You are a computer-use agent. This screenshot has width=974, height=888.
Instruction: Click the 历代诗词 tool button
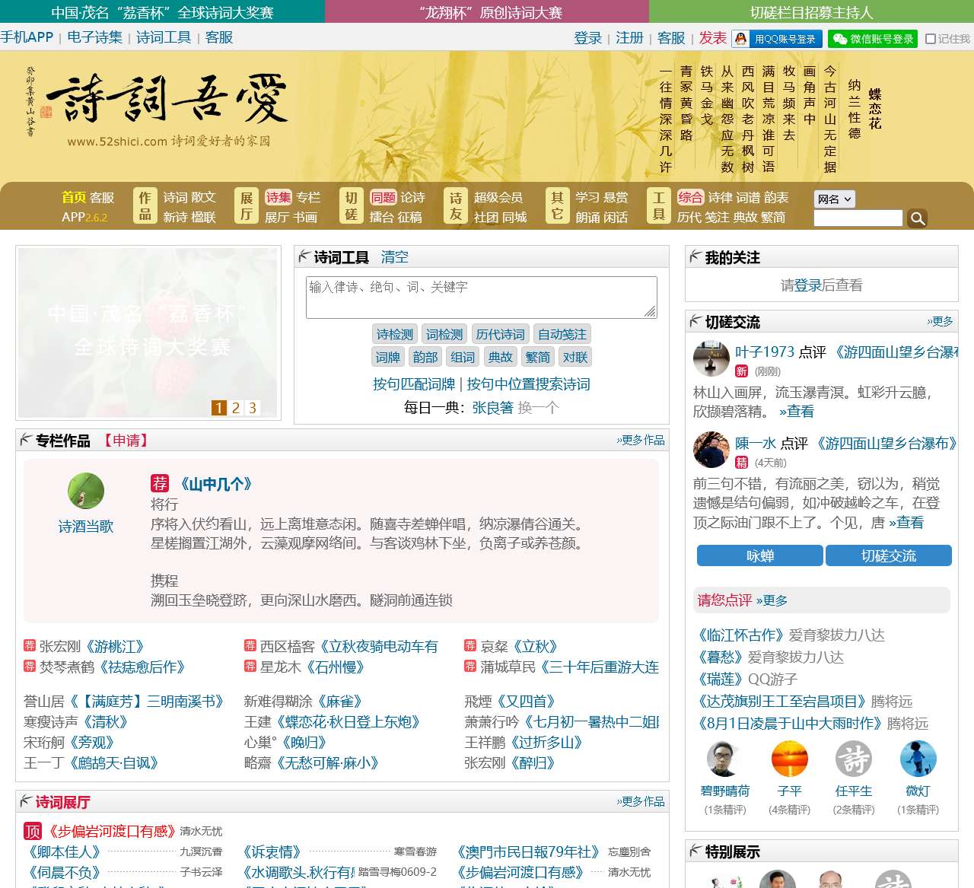500,334
